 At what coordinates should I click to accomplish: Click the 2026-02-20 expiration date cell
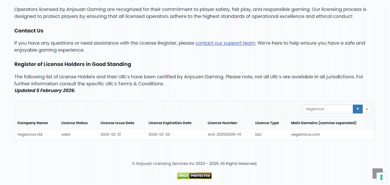(x=159, y=134)
